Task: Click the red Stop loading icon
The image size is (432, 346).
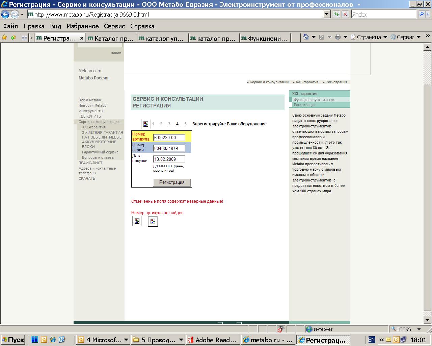Action: coord(345,15)
